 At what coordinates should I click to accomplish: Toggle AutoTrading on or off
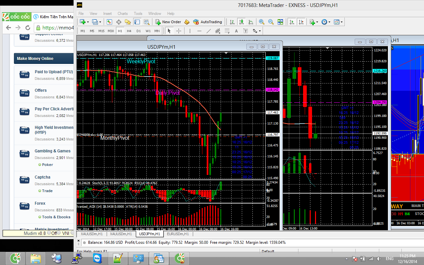[x=207, y=22]
